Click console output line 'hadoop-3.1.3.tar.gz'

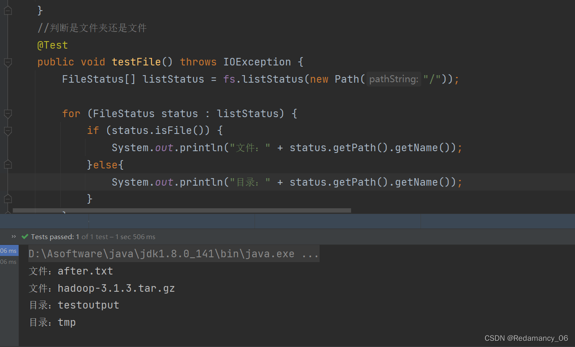(x=102, y=288)
